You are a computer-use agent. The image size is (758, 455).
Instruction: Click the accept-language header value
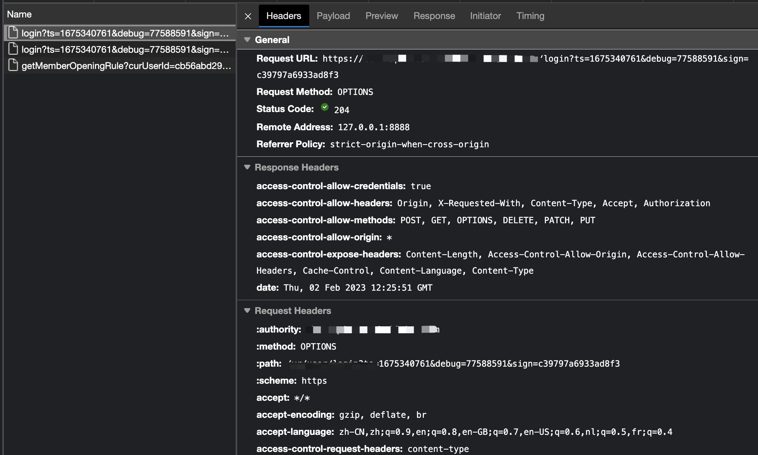pyautogui.click(x=506, y=432)
